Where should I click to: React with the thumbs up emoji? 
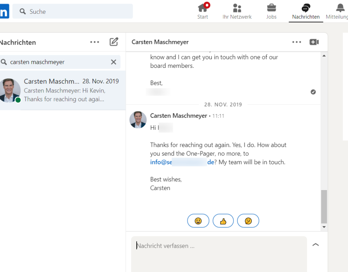tap(223, 221)
